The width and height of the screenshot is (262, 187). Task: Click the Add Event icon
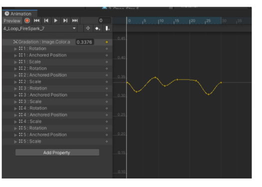[x=107, y=28]
